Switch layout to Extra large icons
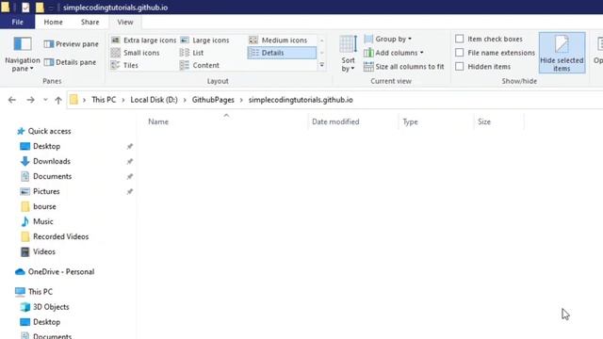This screenshot has width=603, height=339. click(x=144, y=40)
